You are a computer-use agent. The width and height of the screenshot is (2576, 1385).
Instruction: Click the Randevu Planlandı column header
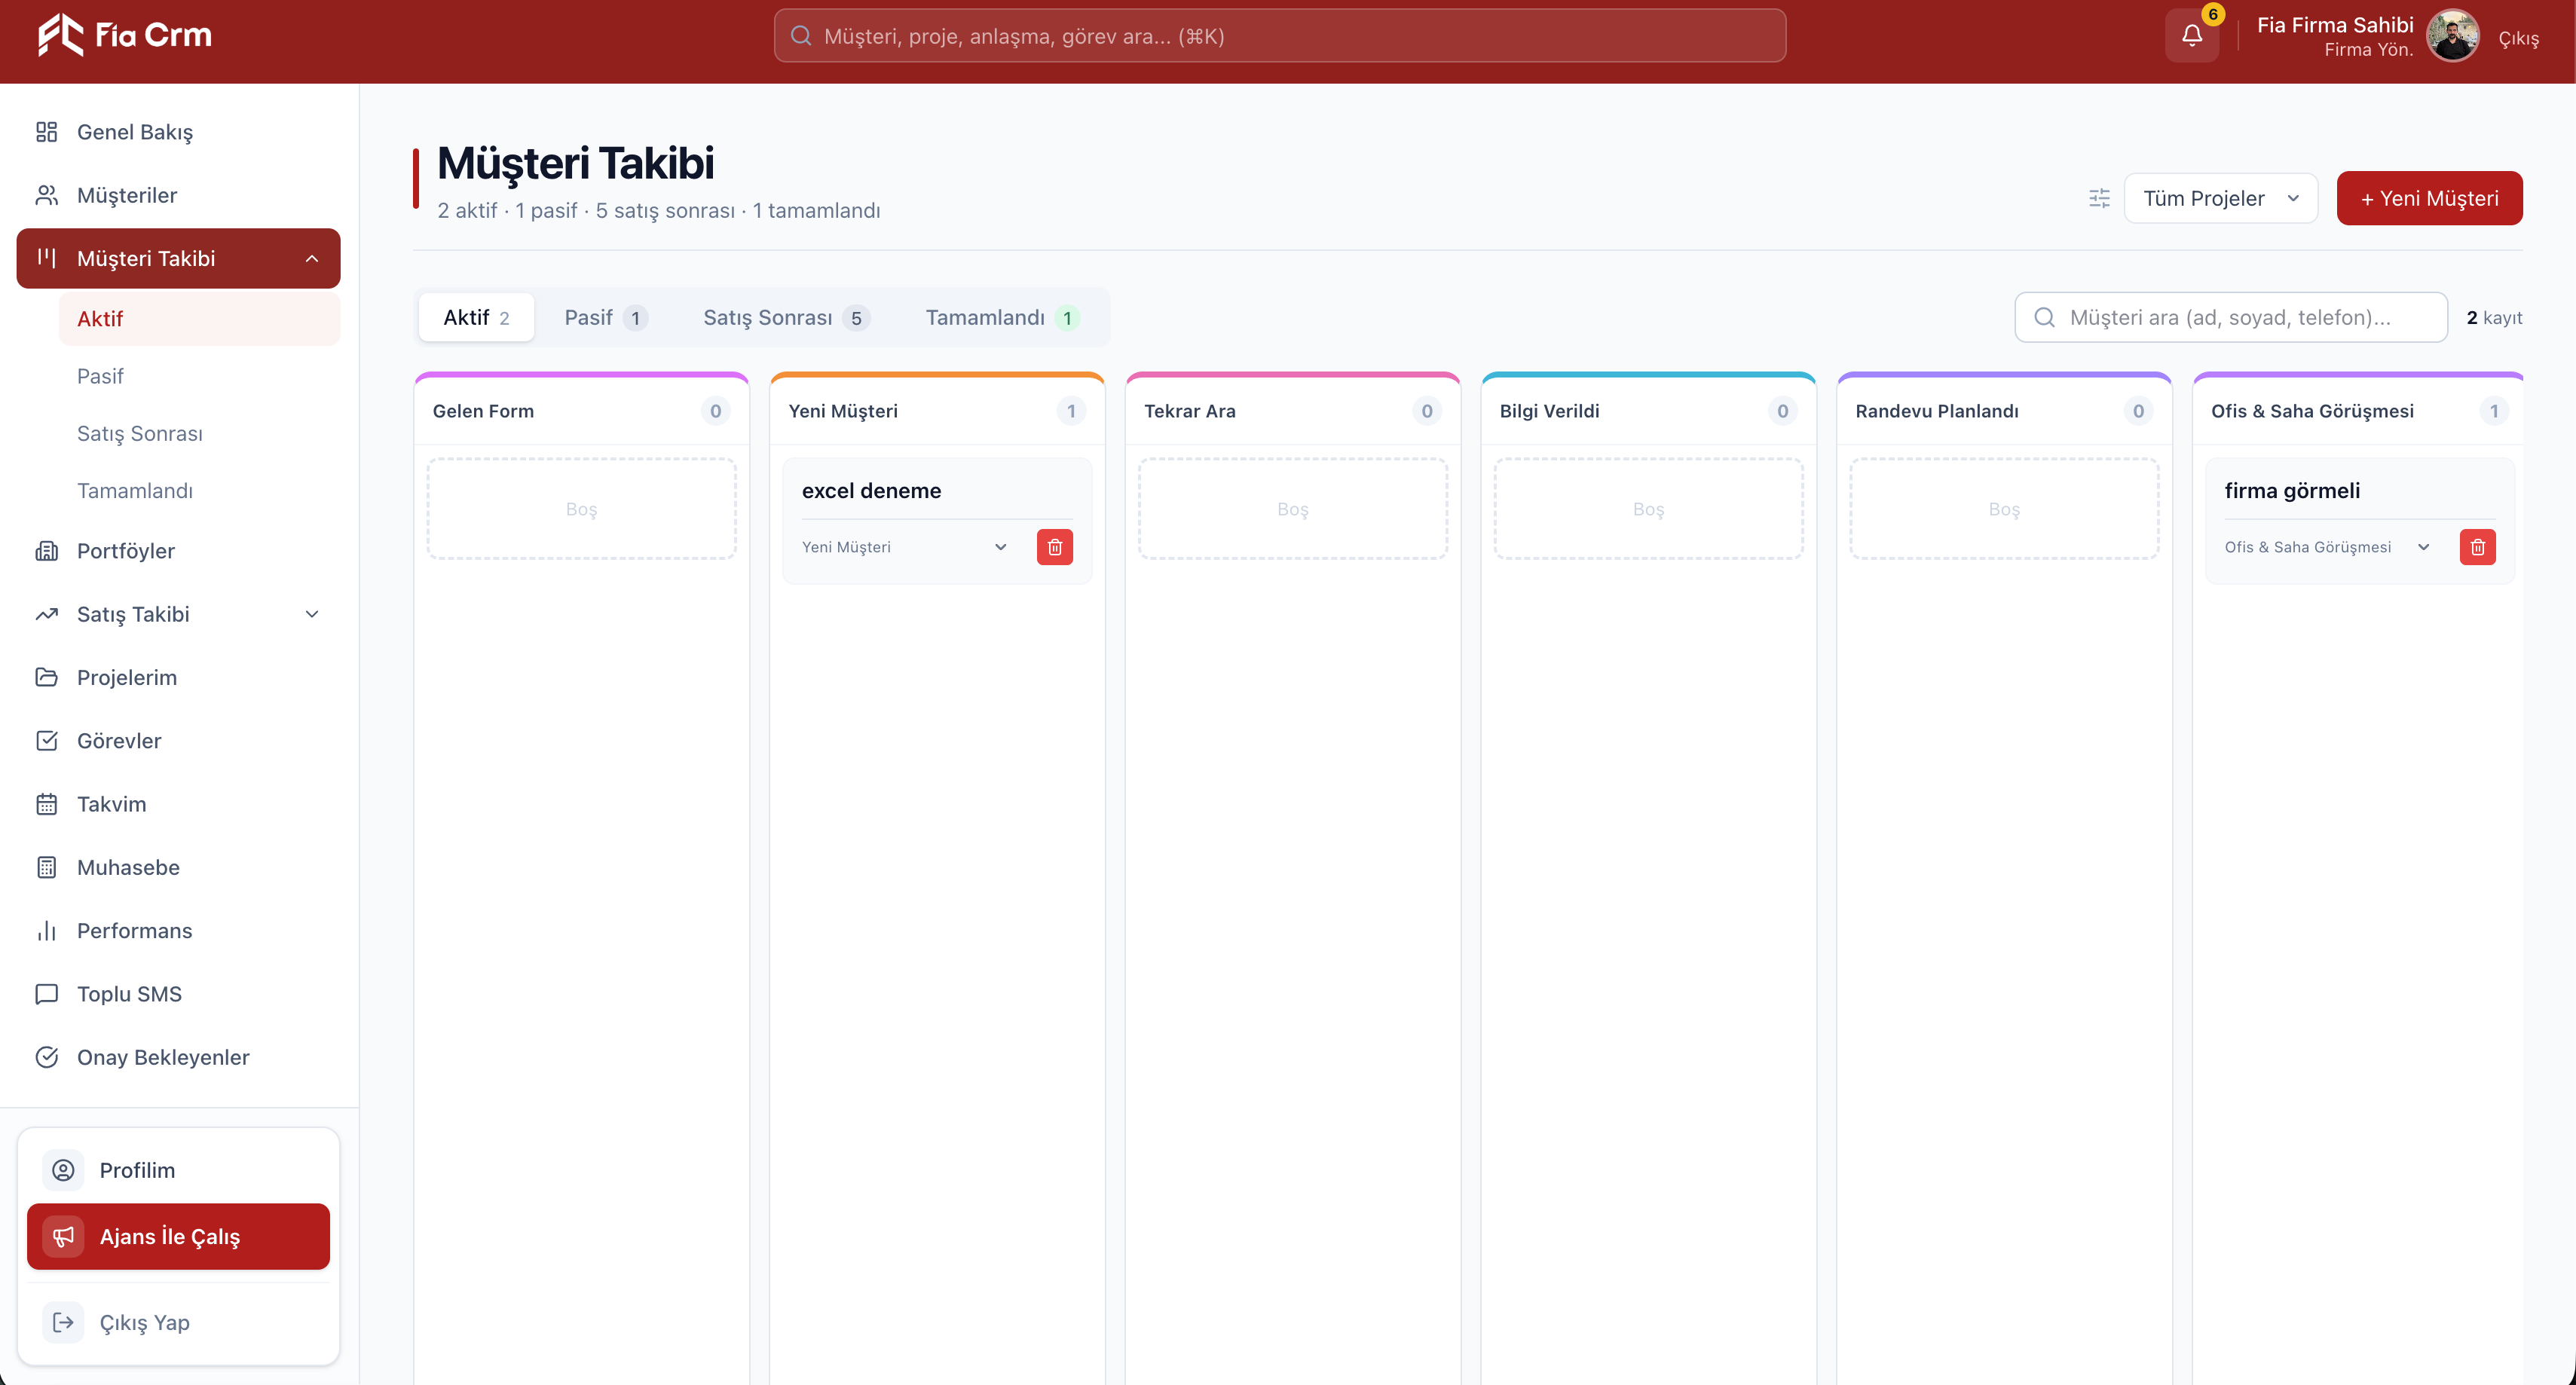tap(2004, 411)
